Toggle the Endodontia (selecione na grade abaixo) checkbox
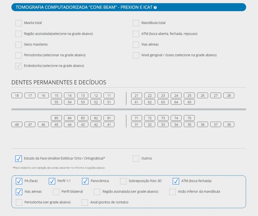Image resolution: width=258 pixels, height=216 pixels. [x=18, y=66]
